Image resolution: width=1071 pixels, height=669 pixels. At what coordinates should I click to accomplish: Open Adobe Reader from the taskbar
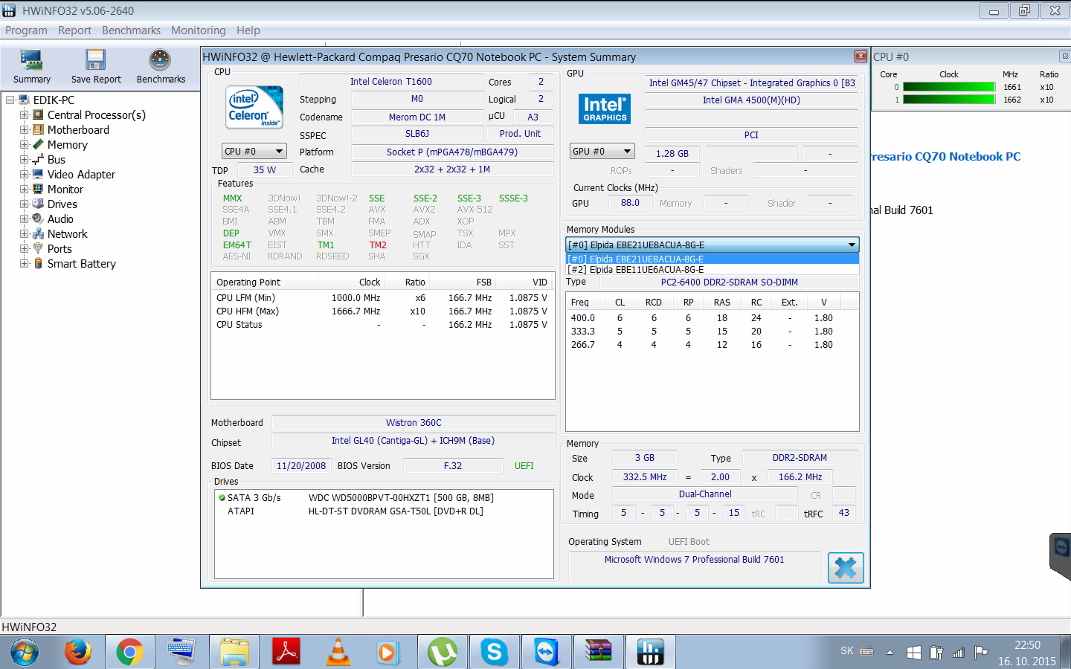286,653
